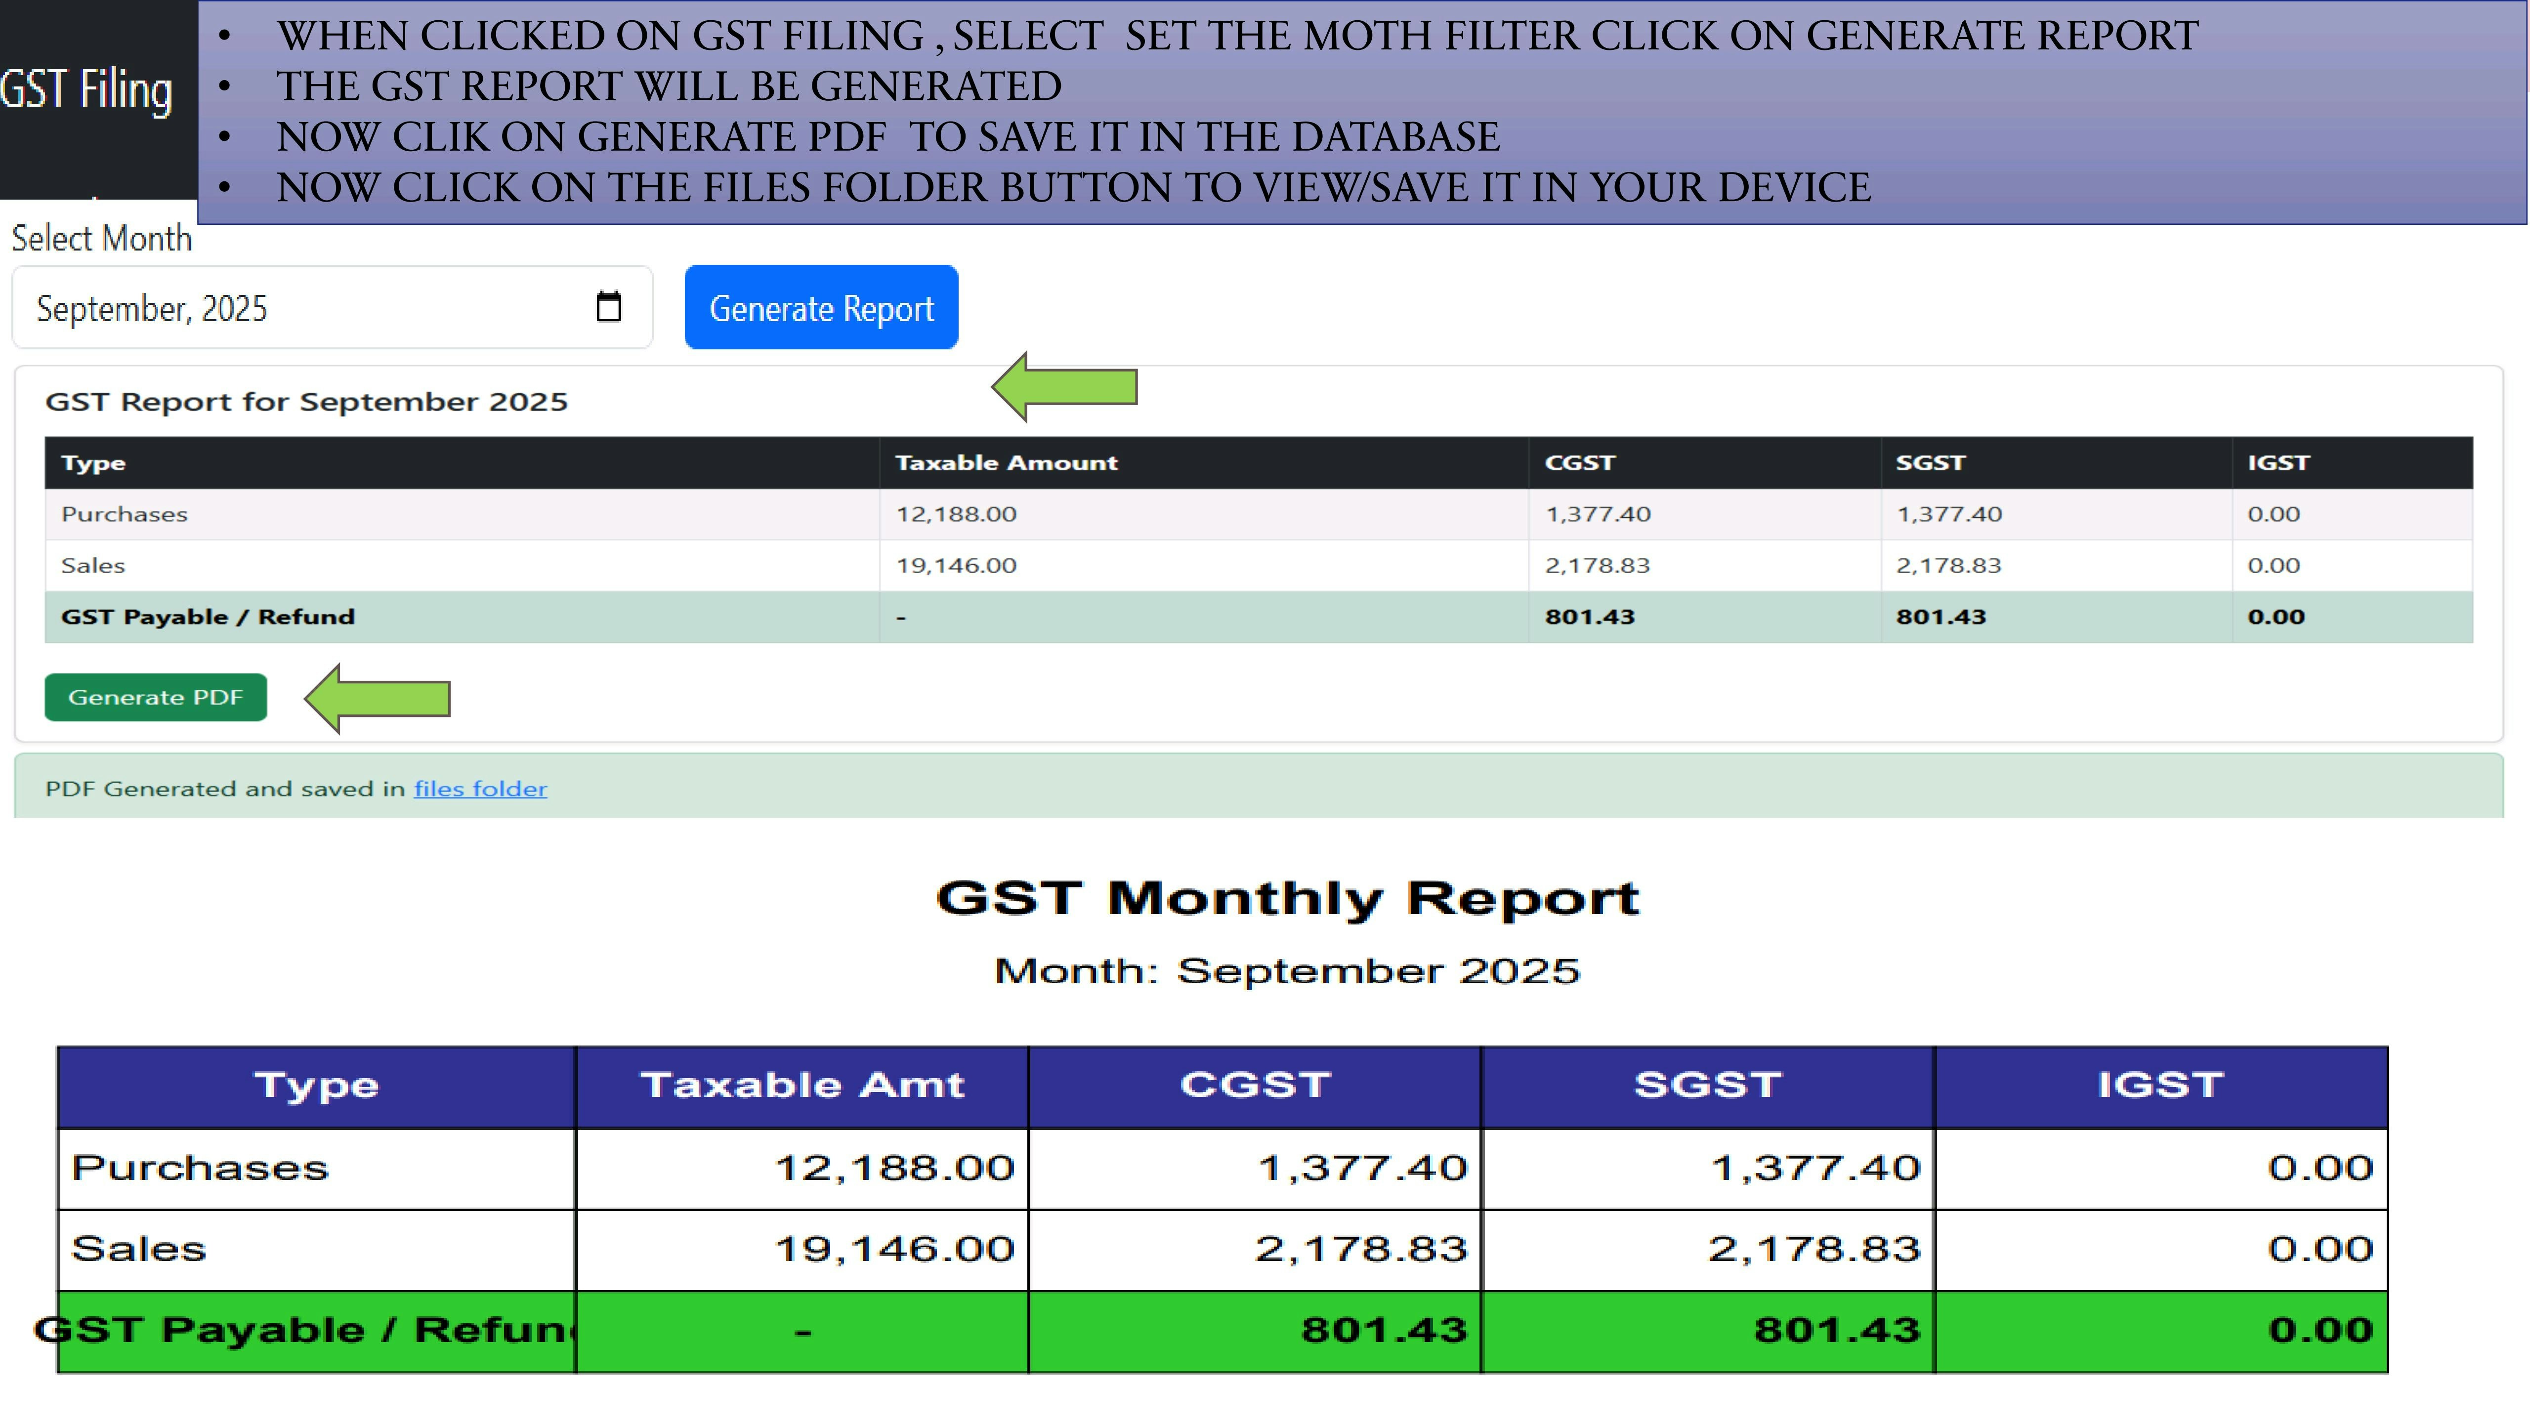The image size is (2530, 1423).
Task: Click the GST Payable / Refund row
Action: click(207, 617)
